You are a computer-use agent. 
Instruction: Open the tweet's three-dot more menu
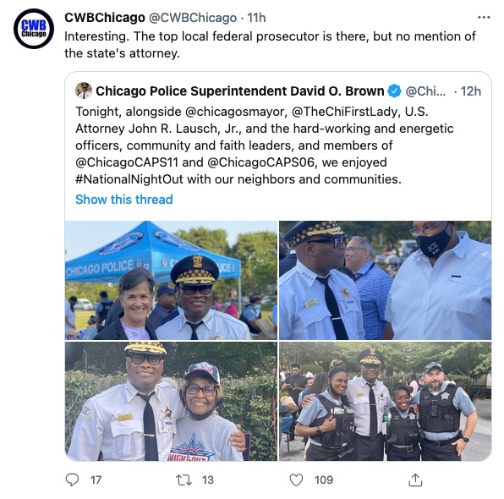click(x=484, y=18)
